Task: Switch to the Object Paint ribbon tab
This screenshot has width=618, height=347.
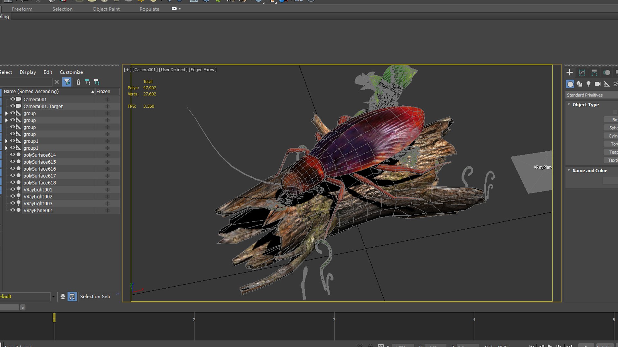Action: tap(106, 9)
